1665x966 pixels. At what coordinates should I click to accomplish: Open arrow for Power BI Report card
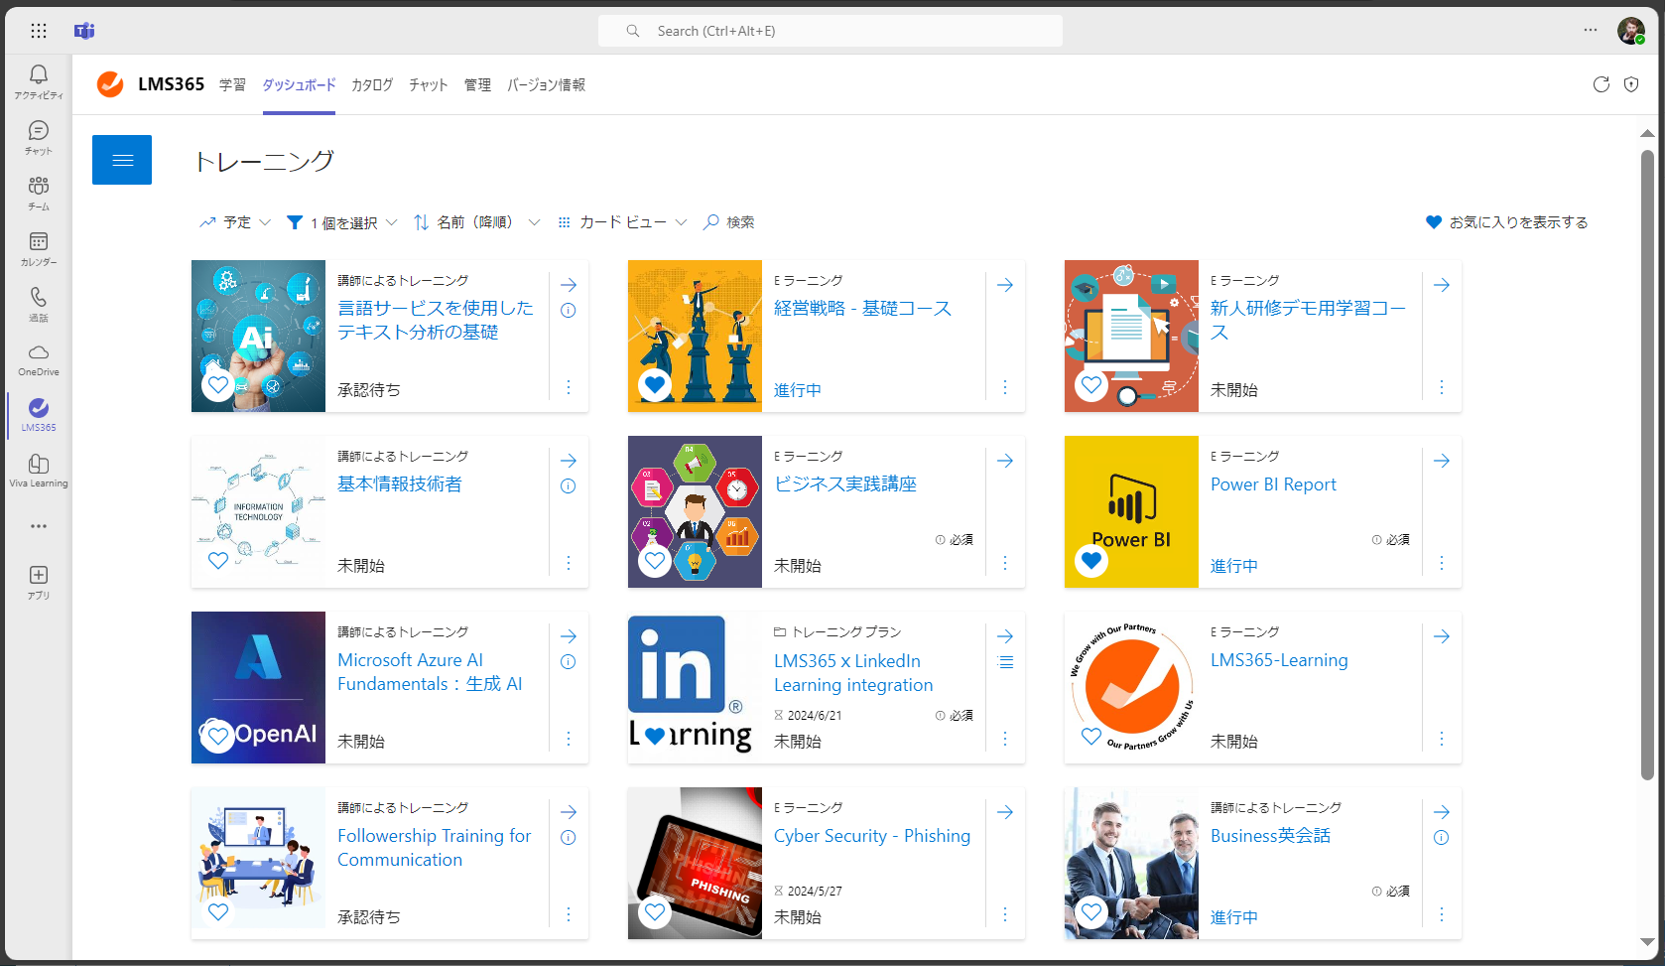(x=1442, y=461)
